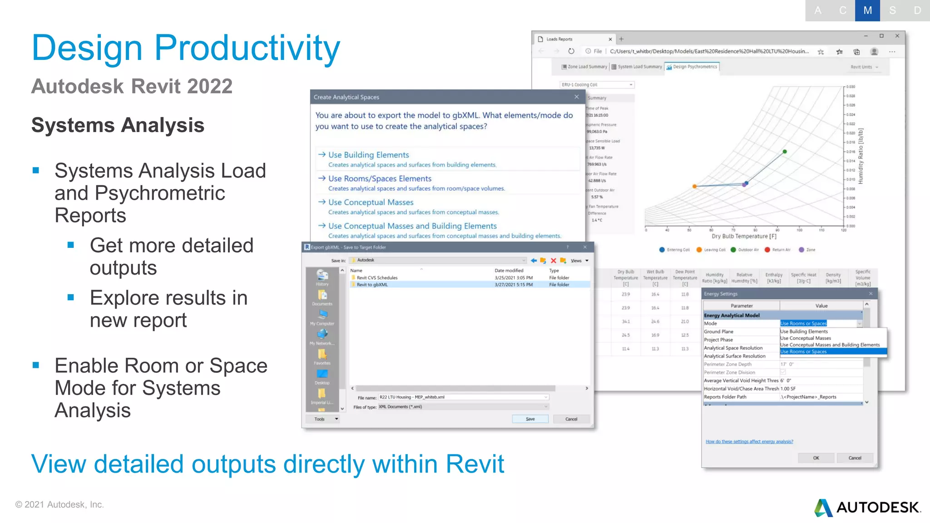Screen dimensions: 930x523
Task: Add the report page to favorites star
Action: tap(821, 52)
